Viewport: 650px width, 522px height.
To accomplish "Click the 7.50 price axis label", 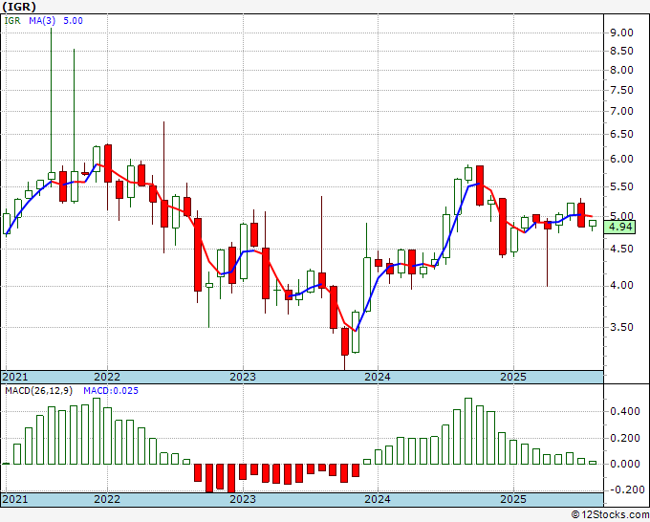I will click(621, 90).
